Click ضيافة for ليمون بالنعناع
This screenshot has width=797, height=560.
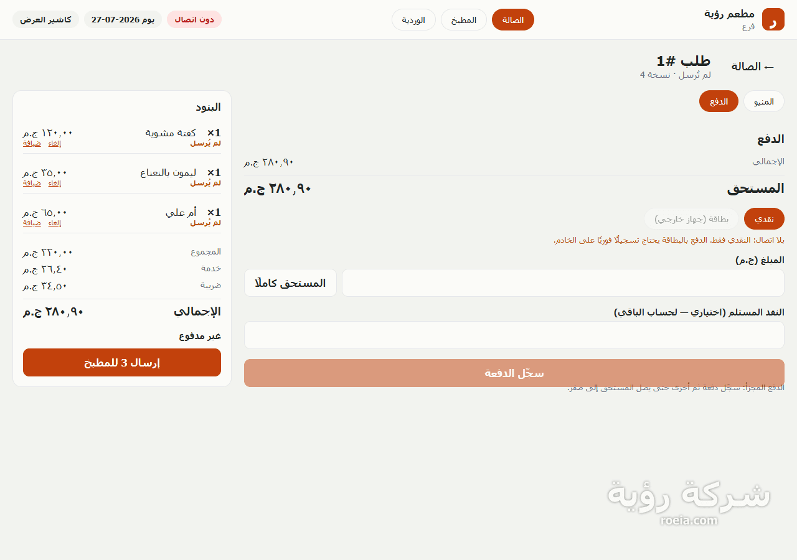coord(32,183)
